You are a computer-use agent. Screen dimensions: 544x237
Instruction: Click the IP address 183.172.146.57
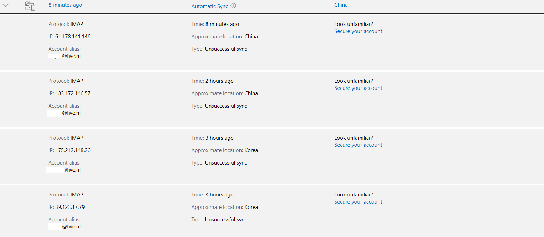tap(73, 93)
